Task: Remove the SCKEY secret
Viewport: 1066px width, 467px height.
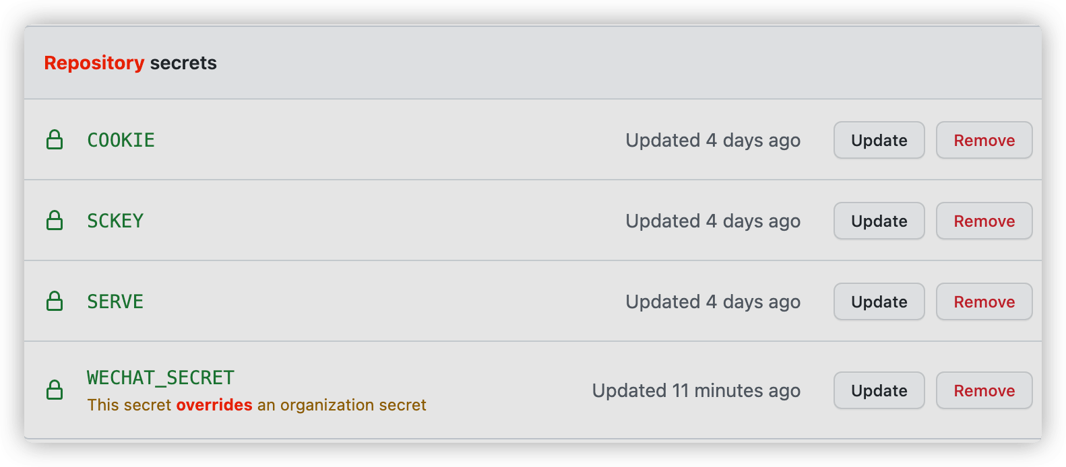Action: (x=984, y=221)
